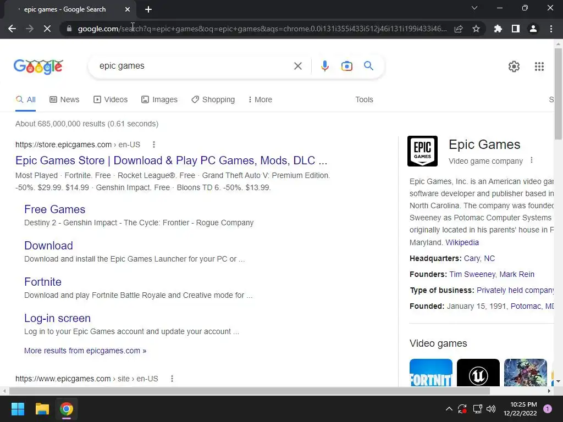Open the Log-in screen sitelink
563x422 pixels.
coord(57,318)
